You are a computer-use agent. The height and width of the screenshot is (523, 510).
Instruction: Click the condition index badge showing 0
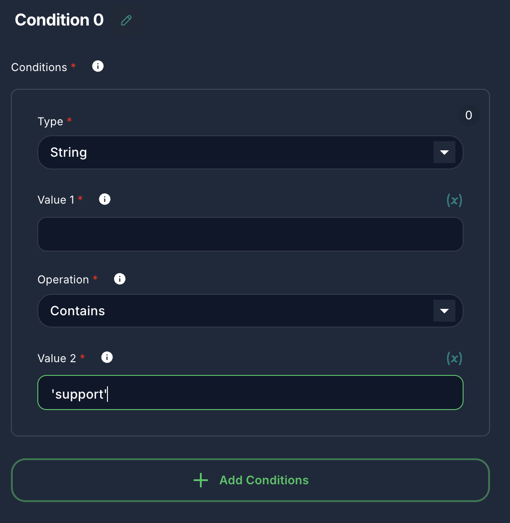pyautogui.click(x=468, y=115)
